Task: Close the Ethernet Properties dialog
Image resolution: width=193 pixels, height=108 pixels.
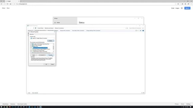Action: [x=55, y=32]
